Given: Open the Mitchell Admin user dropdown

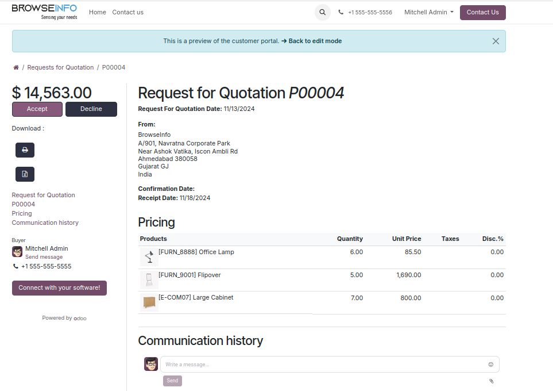Looking at the screenshot, I should tap(428, 12).
